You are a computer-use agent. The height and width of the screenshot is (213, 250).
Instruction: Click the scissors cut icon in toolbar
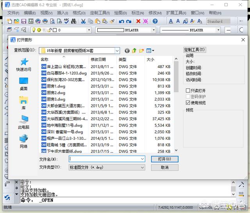click(x=84, y=21)
